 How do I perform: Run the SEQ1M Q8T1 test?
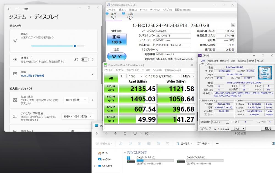point(111,88)
